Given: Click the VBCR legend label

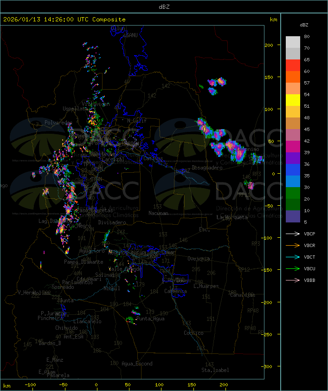Looking at the screenshot, I should 309,246.
